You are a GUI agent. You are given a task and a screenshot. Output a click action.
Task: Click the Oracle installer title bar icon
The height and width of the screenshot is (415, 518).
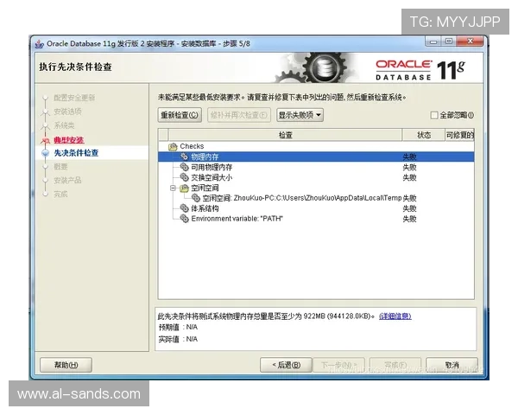(x=39, y=41)
